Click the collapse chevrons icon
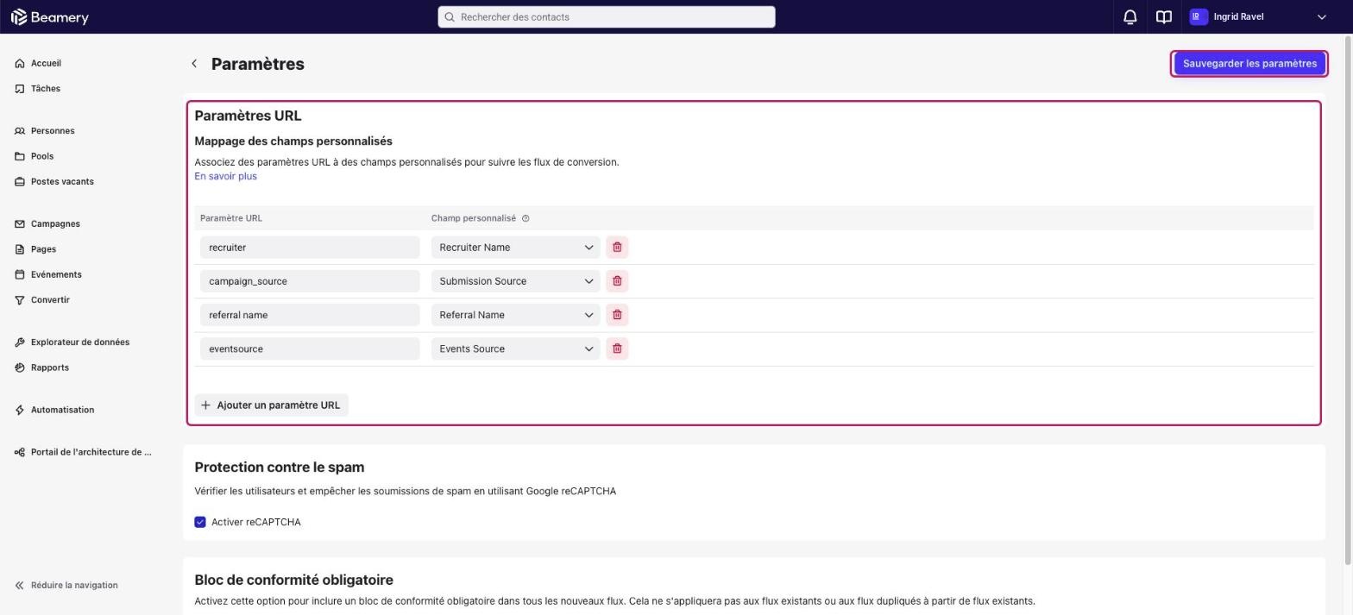Image resolution: width=1353 pixels, height=615 pixels. coord(20,586)
